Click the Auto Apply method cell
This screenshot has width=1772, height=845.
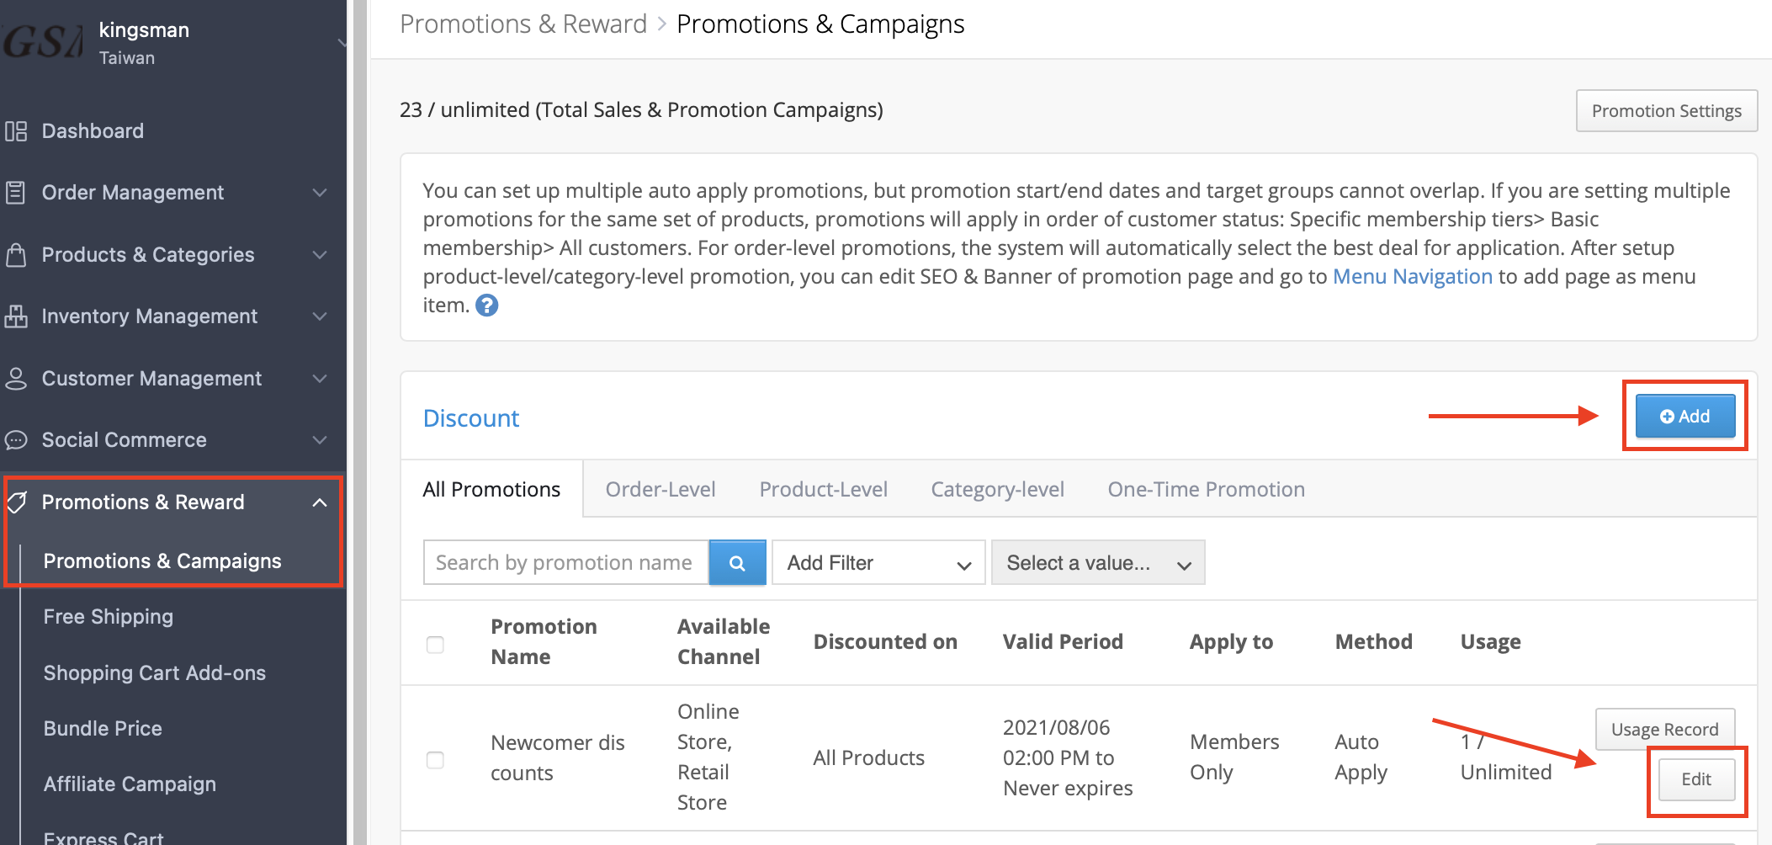click(1361, 757)
